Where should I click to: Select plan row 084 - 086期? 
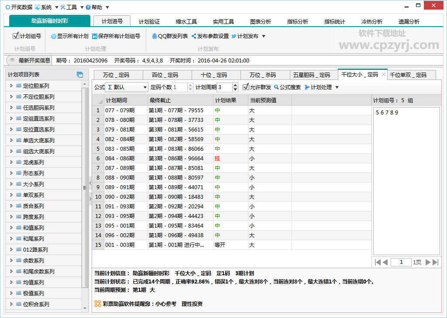coord(231,158)
